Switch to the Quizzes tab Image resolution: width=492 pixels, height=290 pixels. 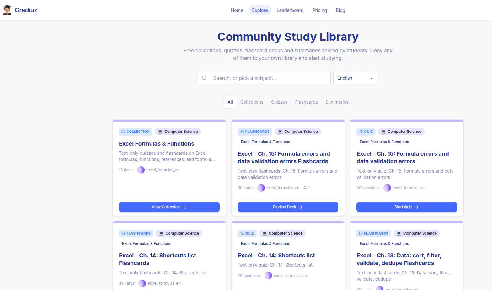(x=279, y=102)
